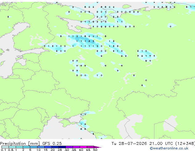Click the 'GFS 0.25' model label
The width and height of the screenshot is (195, 151).
click(x=52, y=144)
